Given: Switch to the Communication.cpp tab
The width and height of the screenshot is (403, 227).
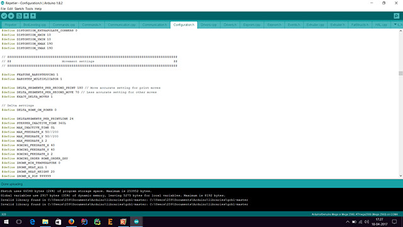Looking at the screenshot, I should click(x=122, y=25).
